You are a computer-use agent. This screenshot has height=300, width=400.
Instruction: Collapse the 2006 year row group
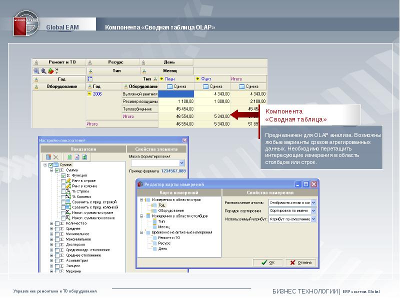point(89,93)
